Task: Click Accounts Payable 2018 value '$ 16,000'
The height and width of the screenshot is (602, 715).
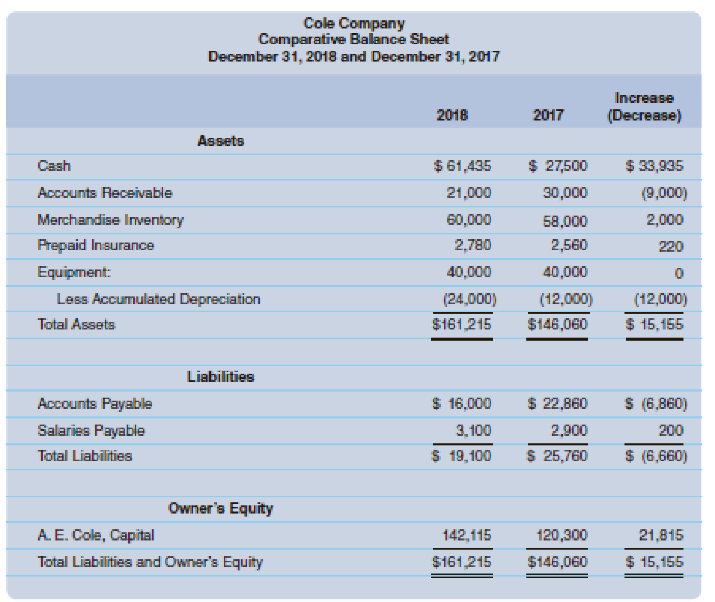Action: [462, 404]
